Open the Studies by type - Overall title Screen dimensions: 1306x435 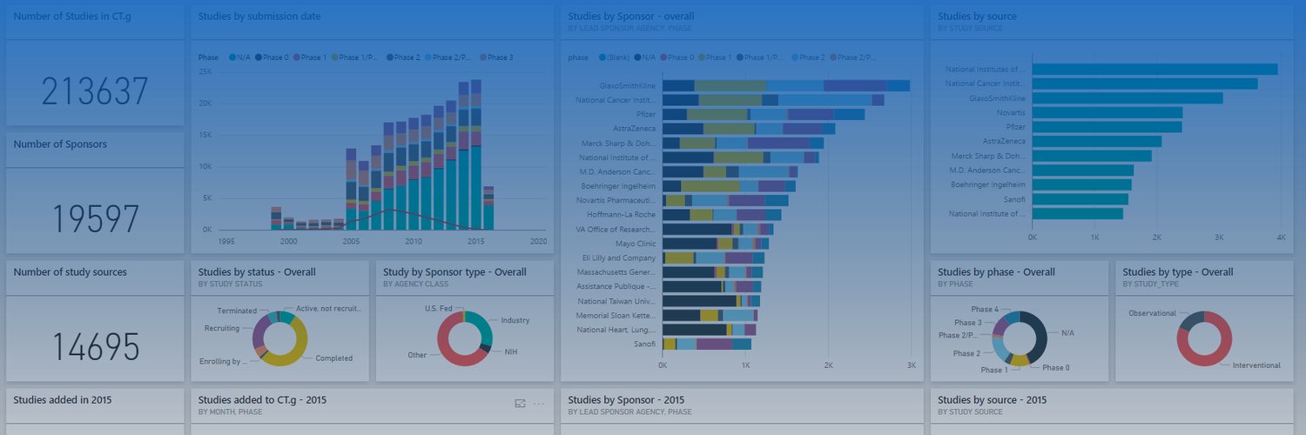[x=1178, y=272]
